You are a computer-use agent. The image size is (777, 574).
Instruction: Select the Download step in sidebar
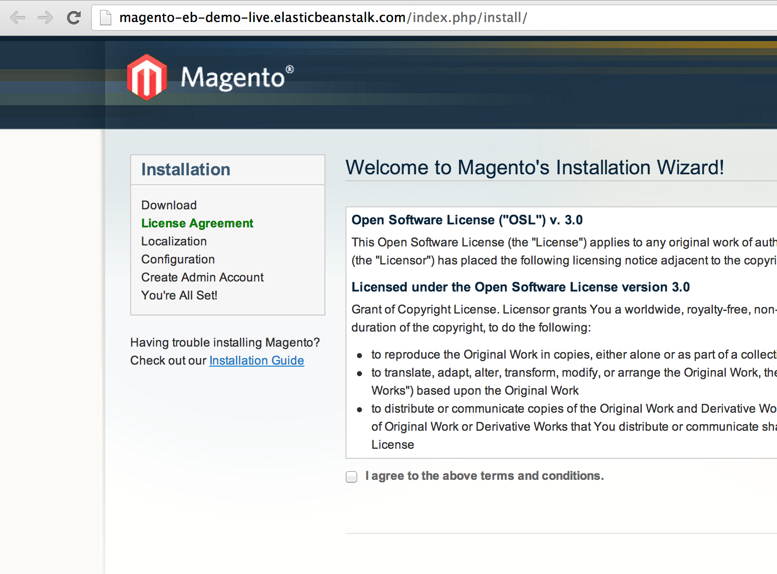(x=169, y=205)
